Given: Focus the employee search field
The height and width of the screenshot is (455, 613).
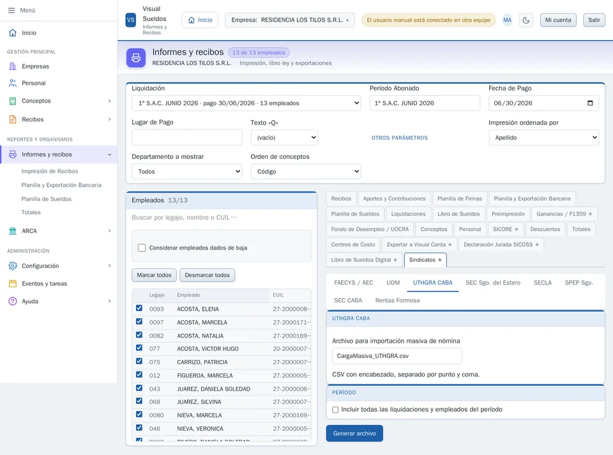Looking at the screenshot, I should pyautogui.click(x=222, y=218).
